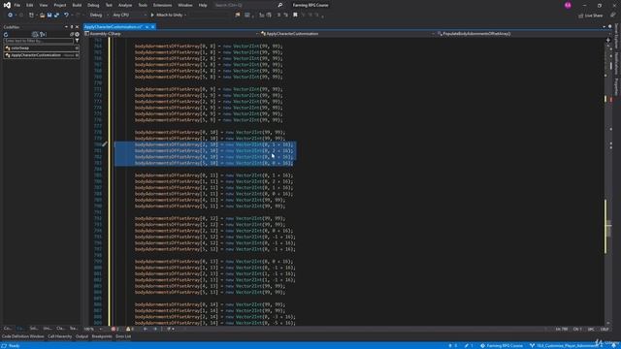Click the CodeMaid refresh icon
Viewport: 621px width, 349px height.
tap(6, 35)
